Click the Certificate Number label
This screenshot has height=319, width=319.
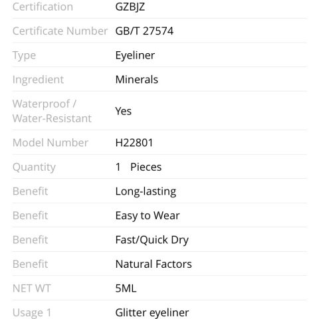pos(60,31)
